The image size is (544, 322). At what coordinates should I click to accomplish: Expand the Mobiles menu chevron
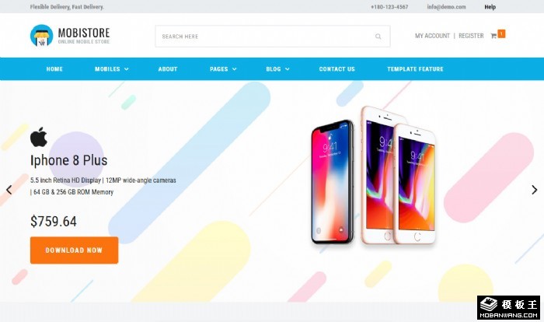pyautogui.click(x=126, y=69)
